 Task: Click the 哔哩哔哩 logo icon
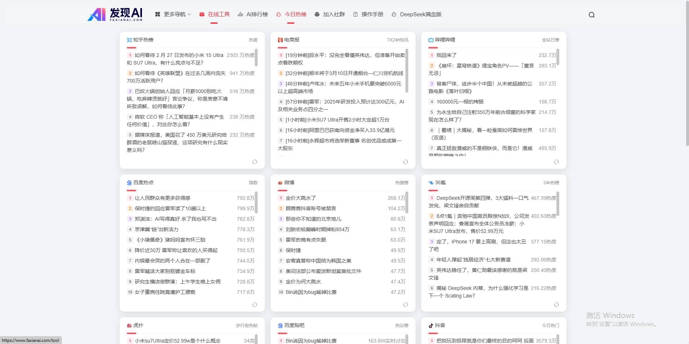(431, 40)
